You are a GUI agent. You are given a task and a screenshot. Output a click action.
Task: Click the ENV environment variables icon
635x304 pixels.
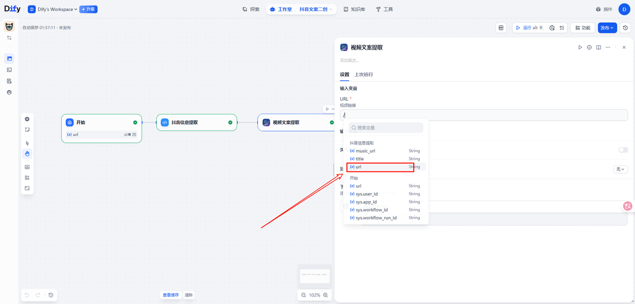[x=501, y=28]
